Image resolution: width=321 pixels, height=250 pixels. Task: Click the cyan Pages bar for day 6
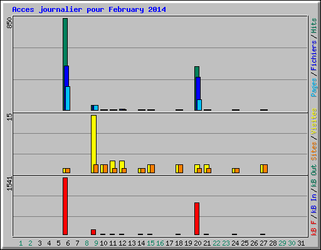click(68, 98)
